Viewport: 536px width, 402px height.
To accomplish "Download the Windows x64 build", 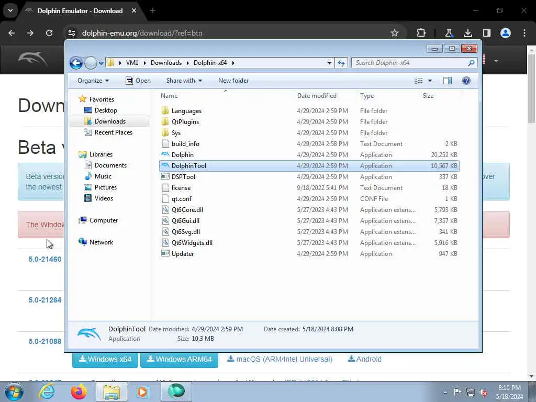I will click(105, 359).
